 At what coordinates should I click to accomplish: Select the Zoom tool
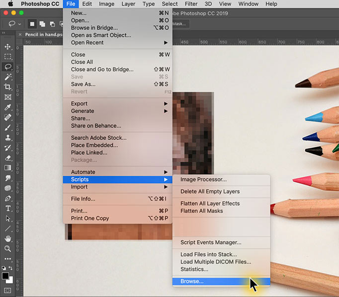[x=8, y=249]
